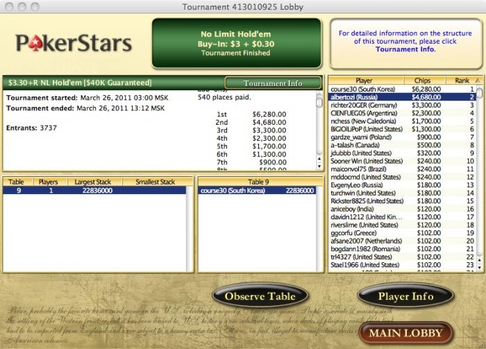Click the player list scrollbar thumb
The width and height of the screenshot is (486, 349).
click(480, 93)
